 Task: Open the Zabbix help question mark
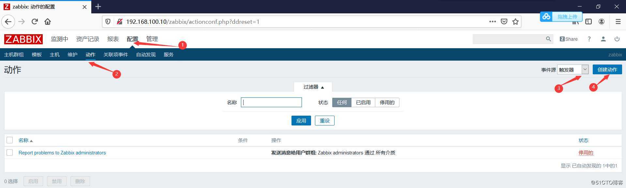click(589, 39)
